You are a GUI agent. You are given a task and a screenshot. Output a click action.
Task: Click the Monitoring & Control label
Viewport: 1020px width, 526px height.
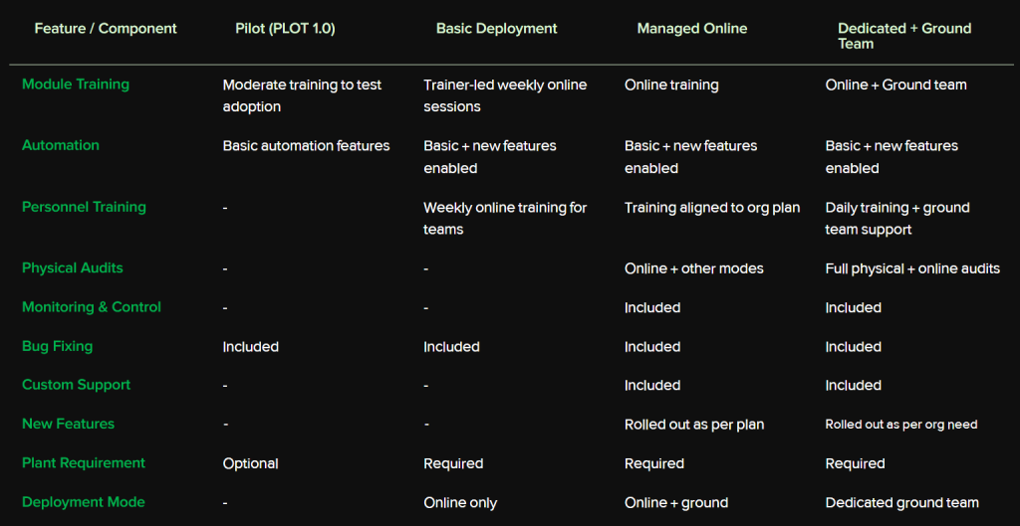pos(92,307)
